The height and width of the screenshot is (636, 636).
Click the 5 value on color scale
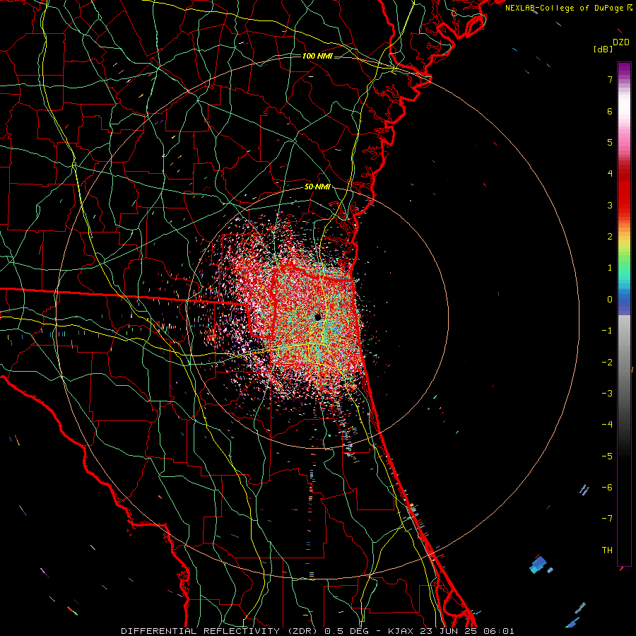(x=610, y=142)
